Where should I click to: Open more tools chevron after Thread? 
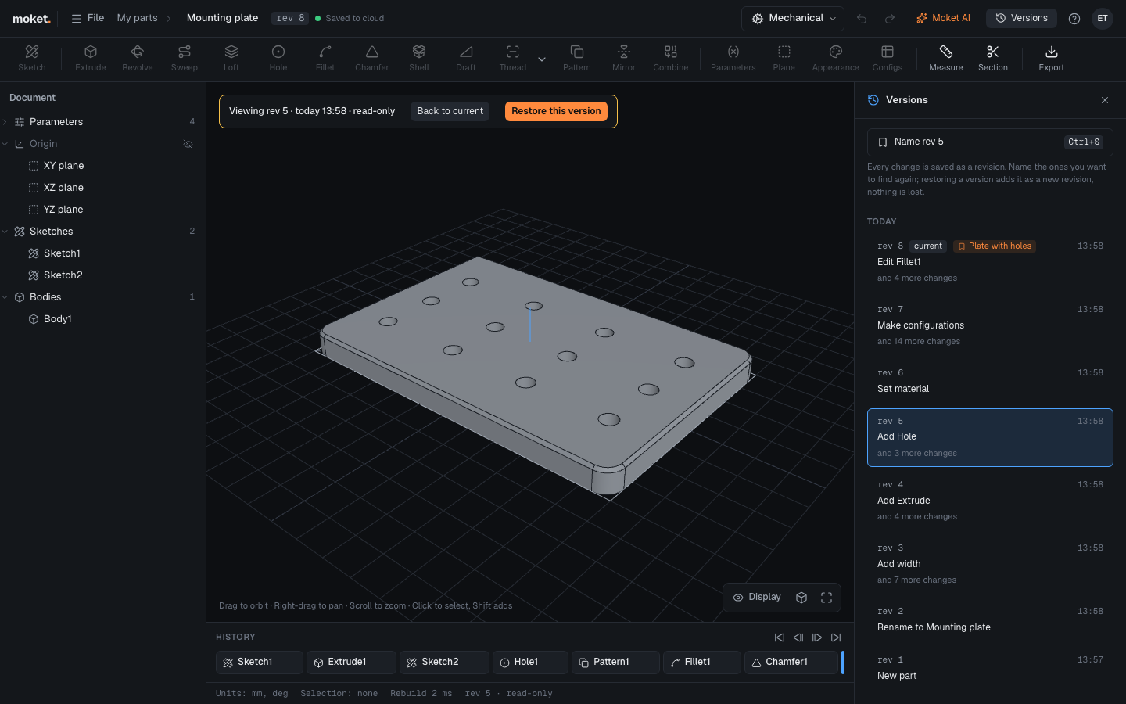click(x=542, y=59)
